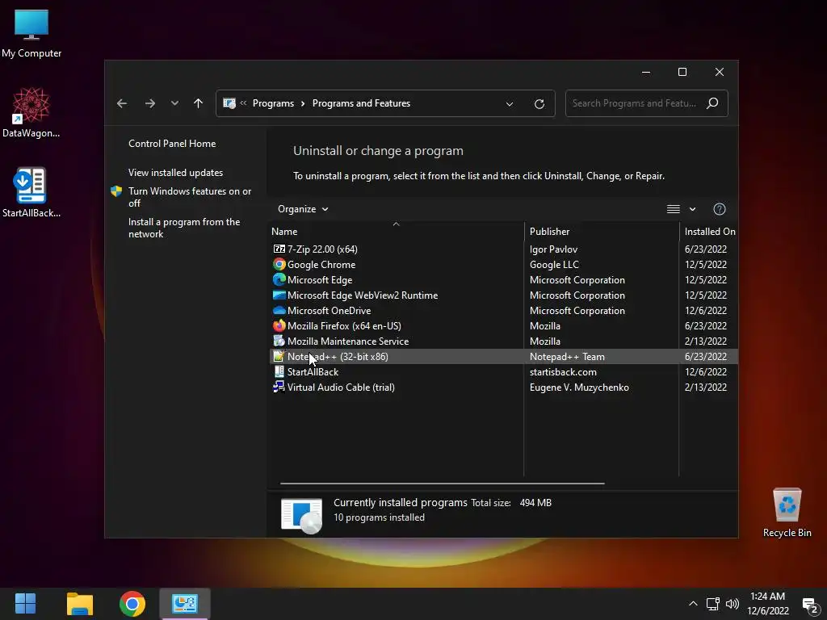Image resolution: width=827 pixels, height=620 pixels.
Task: Select the Microsoft OneDrive name text
Action: coord(330,311)
